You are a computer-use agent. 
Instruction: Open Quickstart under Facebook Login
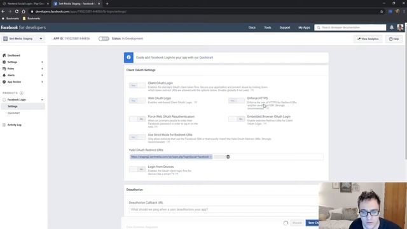click(x=13, y=113)
